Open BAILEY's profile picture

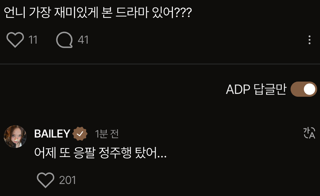pyautogui.click(x=15, y=137)
